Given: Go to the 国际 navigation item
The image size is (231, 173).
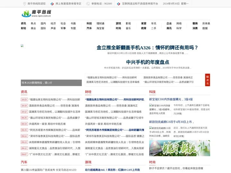Looking at the screenshot, I should click(43, 28).
